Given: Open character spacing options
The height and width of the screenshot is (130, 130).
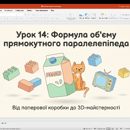Looking at the screenshot, I should 17,19.
